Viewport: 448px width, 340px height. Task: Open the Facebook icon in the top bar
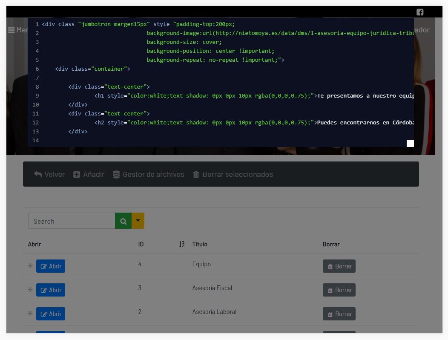pyautogui.click(x=420, y=12)
